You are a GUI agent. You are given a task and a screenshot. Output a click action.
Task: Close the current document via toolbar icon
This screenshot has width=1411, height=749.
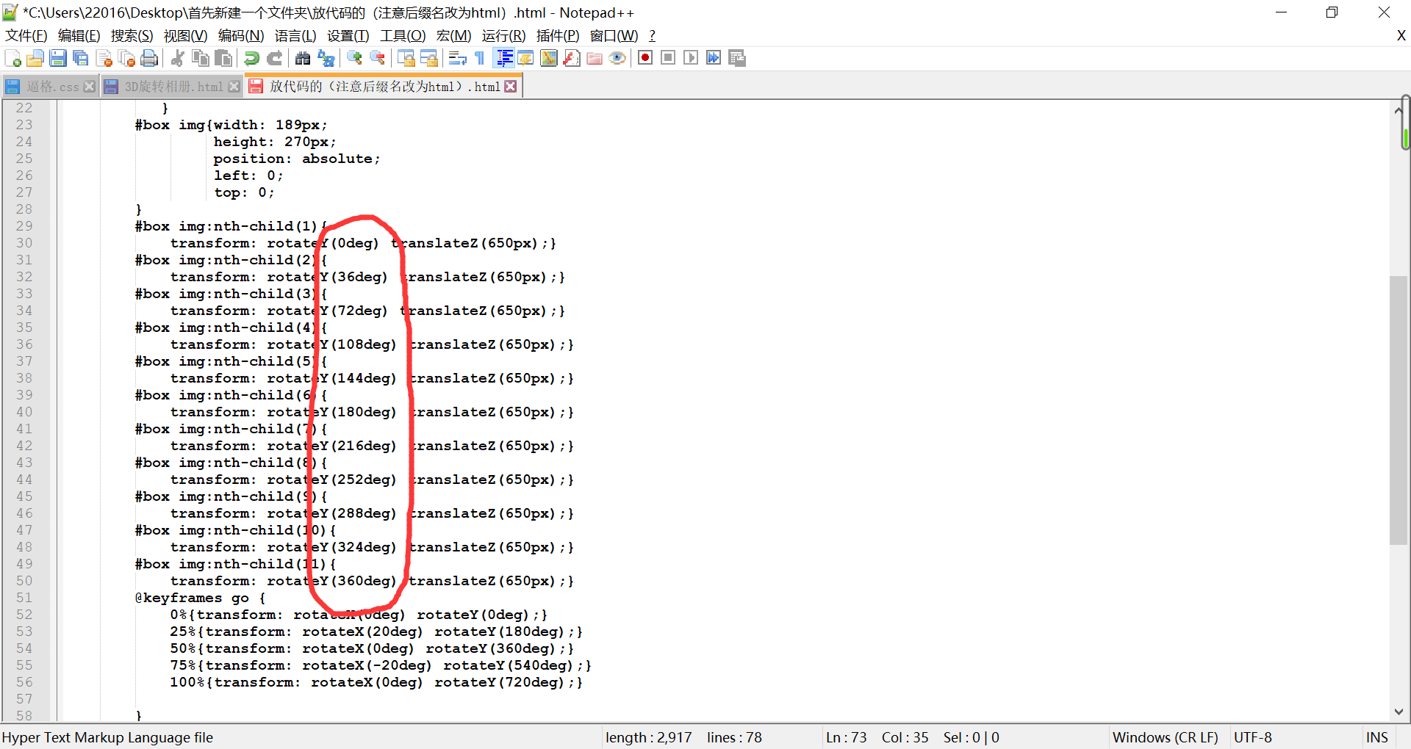coord(104,58)
